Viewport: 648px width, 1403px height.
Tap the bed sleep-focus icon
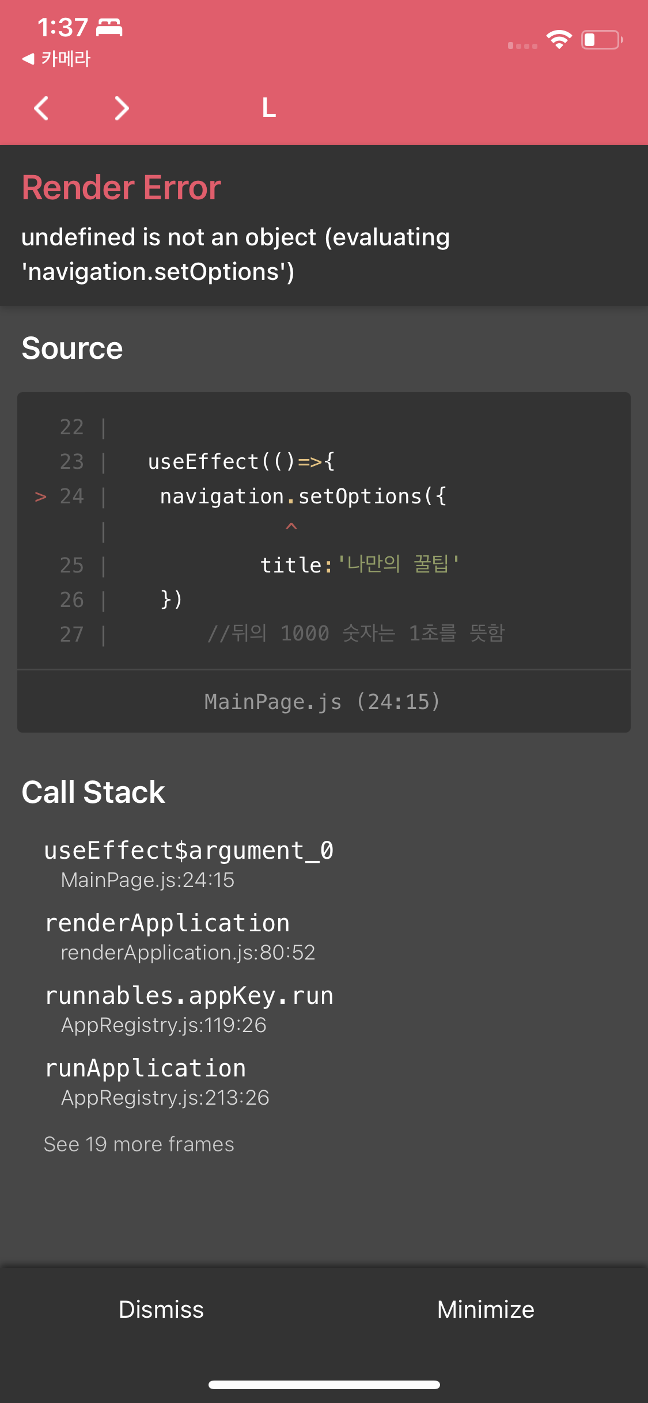tap(109, 27)
